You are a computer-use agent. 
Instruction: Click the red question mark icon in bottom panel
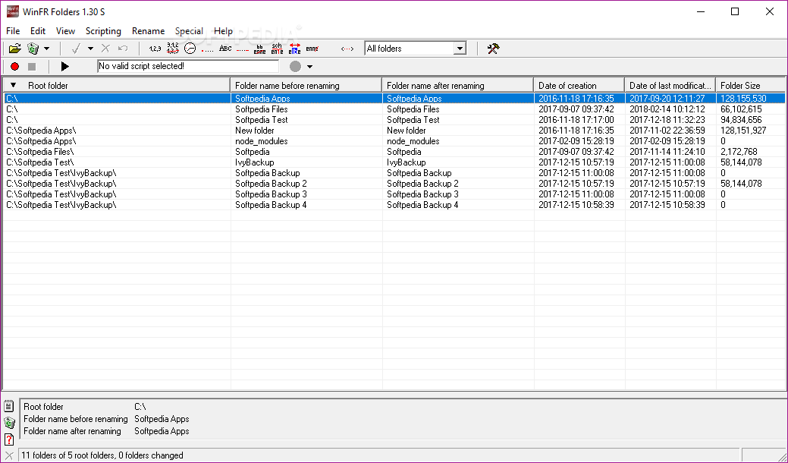pyautogui.click(x=8, y=439)
